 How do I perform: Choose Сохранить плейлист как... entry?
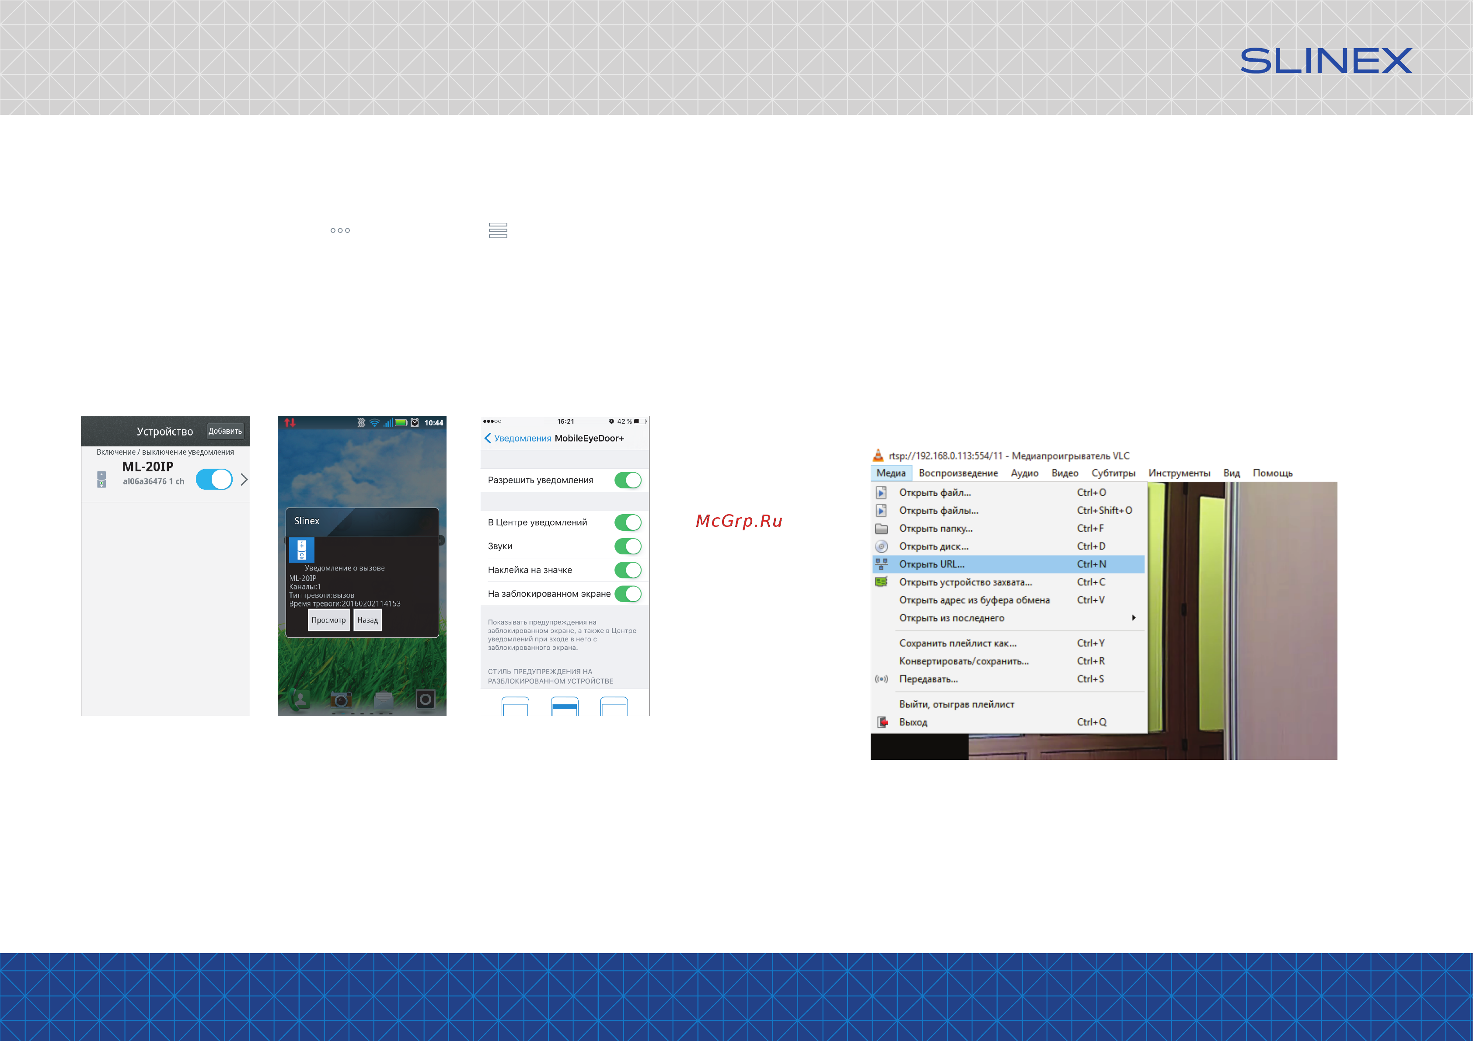[x=1008, y=643]
